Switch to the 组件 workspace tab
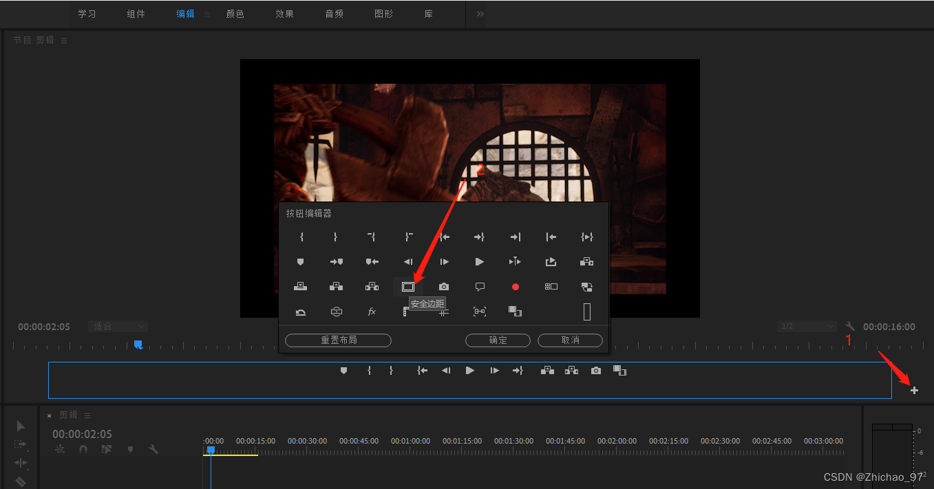Screen dimensions: 934x489 [136, 14]
